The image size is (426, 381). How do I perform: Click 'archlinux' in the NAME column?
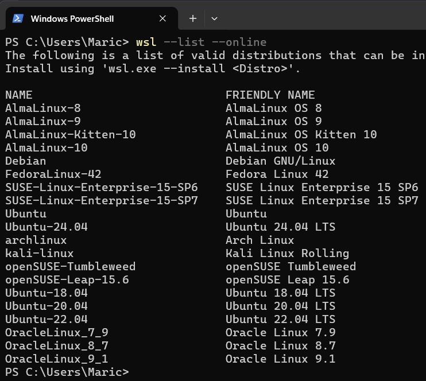(x=36, y=240)
